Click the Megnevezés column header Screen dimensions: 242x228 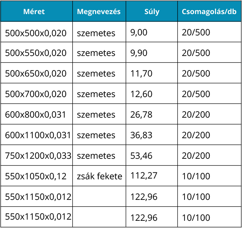click(99, 11)
